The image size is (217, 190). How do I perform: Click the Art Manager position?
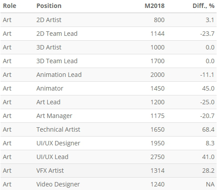[x=54, y=116]
